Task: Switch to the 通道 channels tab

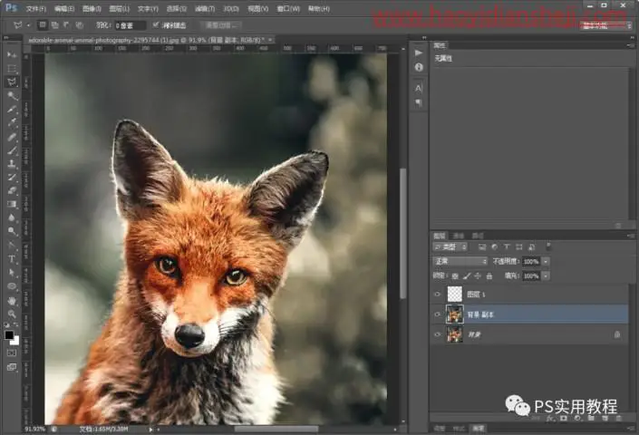Action: [459, 236]
